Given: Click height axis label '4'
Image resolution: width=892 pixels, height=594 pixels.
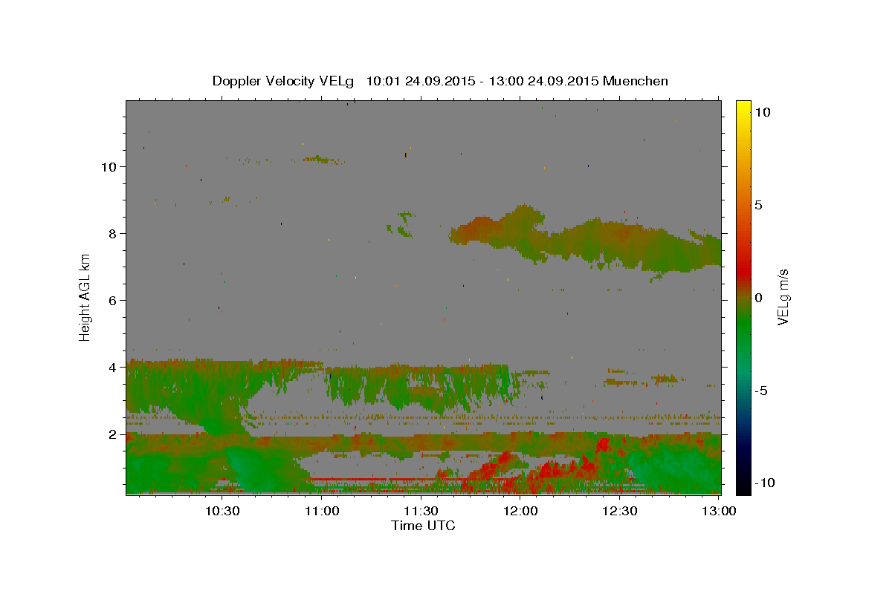Looking at the screenshot, I should (x=112, y=367).
